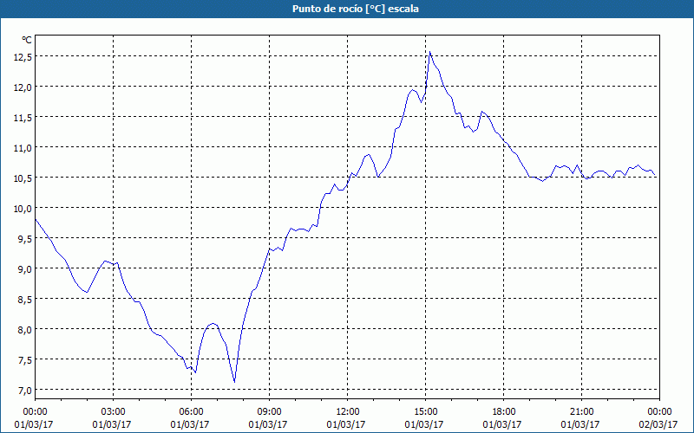Image resolution: width=694 pixels, height=433 pixels.
Task: Click the 8,0 y-axis tick label
Action: coord(24,330)
